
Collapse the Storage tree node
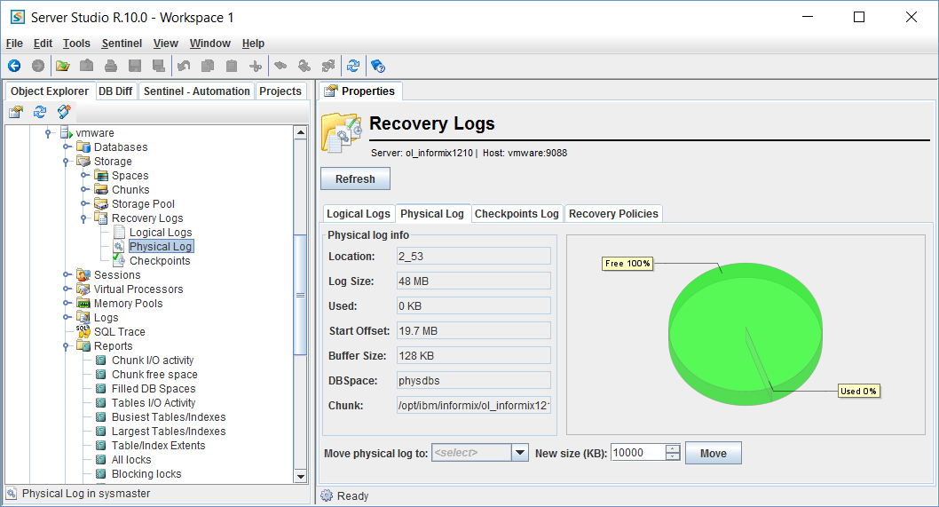point(67,162)
